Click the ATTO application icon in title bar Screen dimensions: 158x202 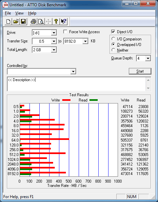pyautogui.click(x=5, y=5)
